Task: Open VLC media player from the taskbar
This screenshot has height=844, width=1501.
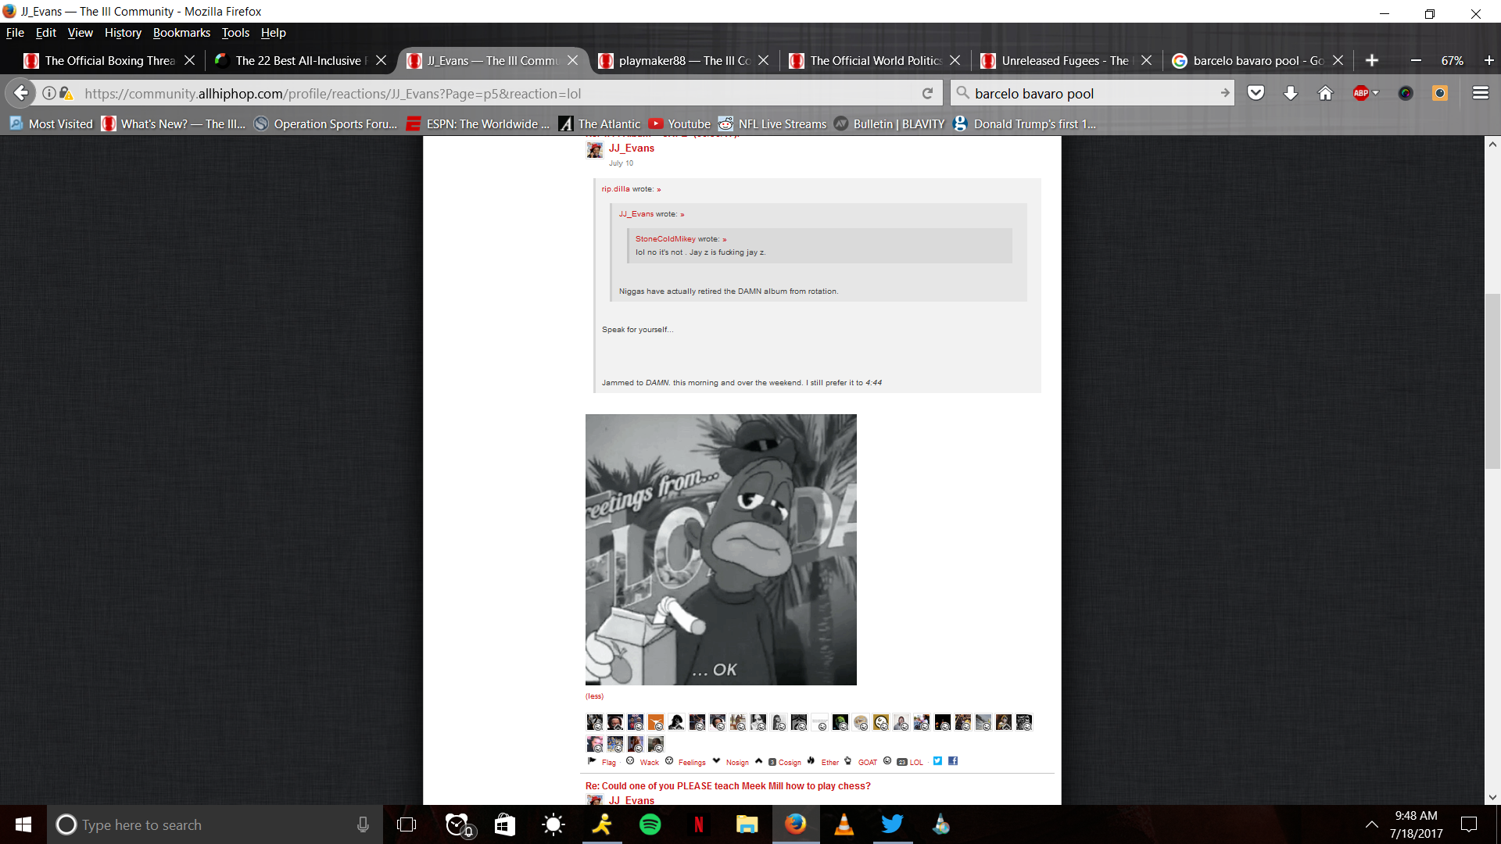Action: [x=844, y=824]
